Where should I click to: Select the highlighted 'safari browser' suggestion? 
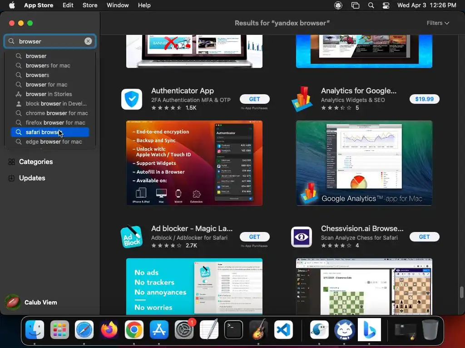(50, 132)
